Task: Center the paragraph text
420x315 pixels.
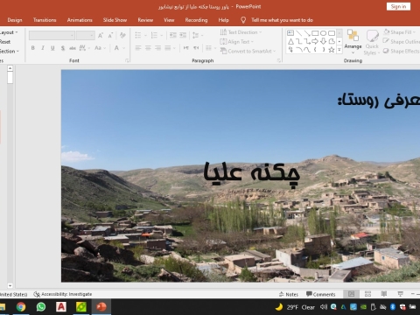Action: pos(148,48)
